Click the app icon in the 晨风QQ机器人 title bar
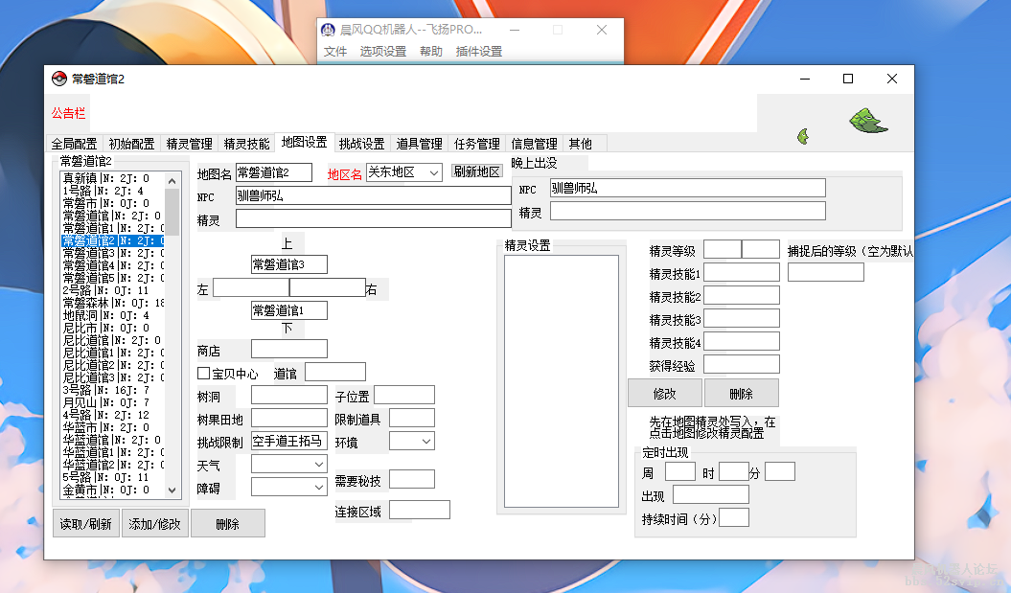Viewport: 1011px width, 593px height. coord(327,30)
